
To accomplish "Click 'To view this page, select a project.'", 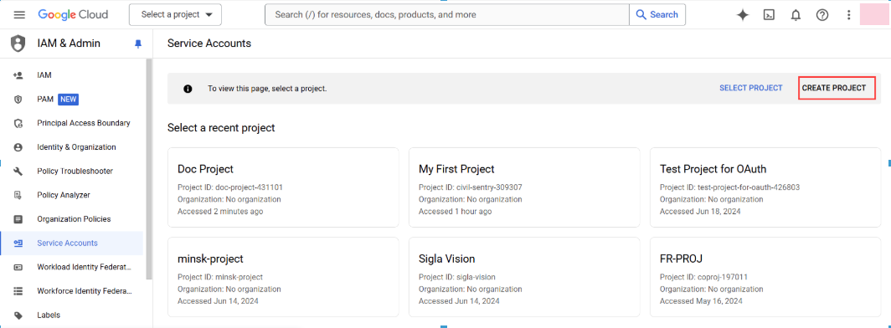I will click(x=267, y=89).
